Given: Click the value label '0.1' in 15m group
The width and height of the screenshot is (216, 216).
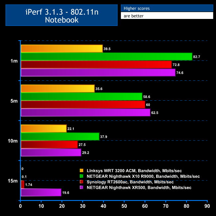Looking at the screenshot, I should 24,176.
